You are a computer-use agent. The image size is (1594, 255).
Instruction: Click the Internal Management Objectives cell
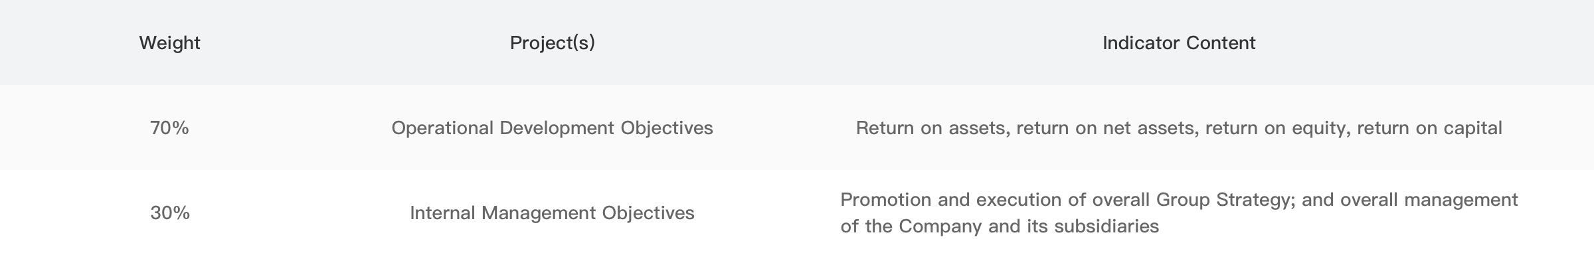pos(552,212)
